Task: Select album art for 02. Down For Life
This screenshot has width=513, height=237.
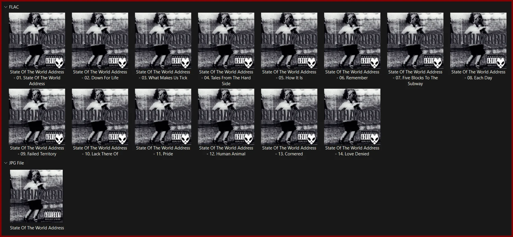Action: click(100, 41)
